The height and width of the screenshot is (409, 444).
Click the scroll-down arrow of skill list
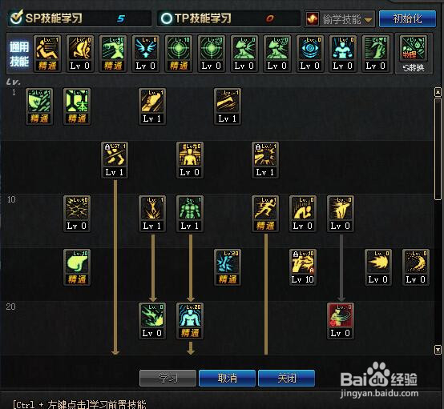[x=438, y=350]
